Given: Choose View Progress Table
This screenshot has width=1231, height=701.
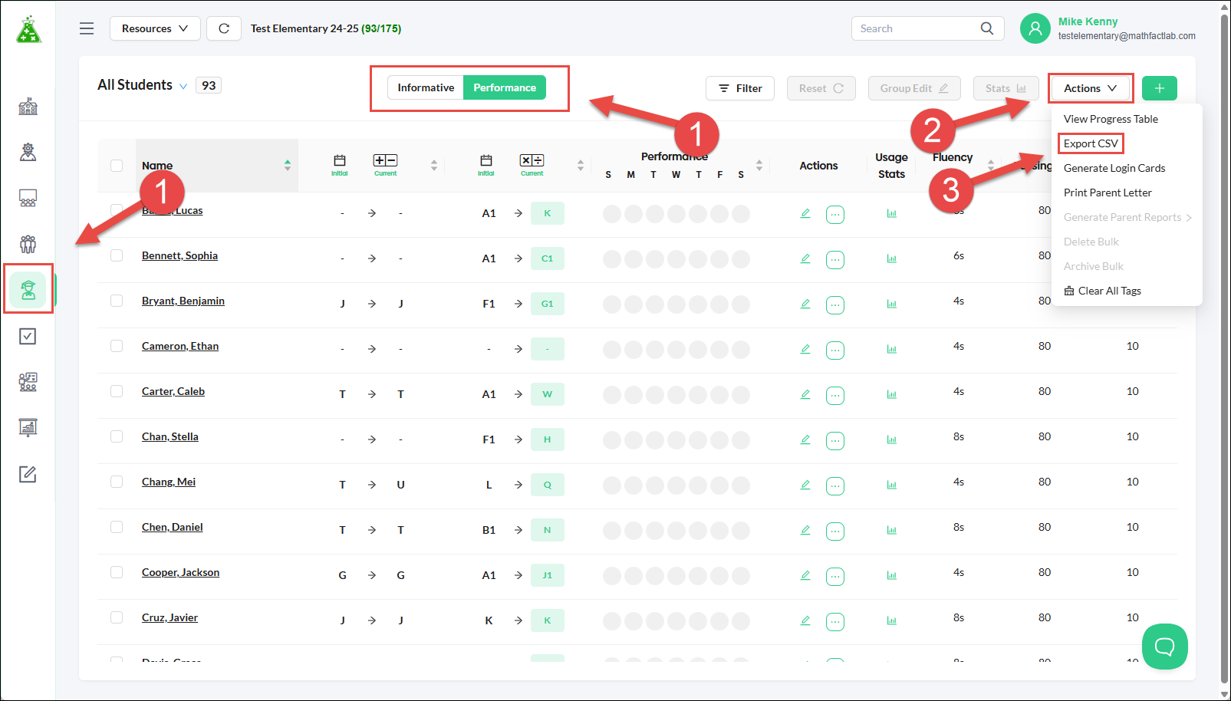Looking at the screenshot, I should tap(1111, 119).
